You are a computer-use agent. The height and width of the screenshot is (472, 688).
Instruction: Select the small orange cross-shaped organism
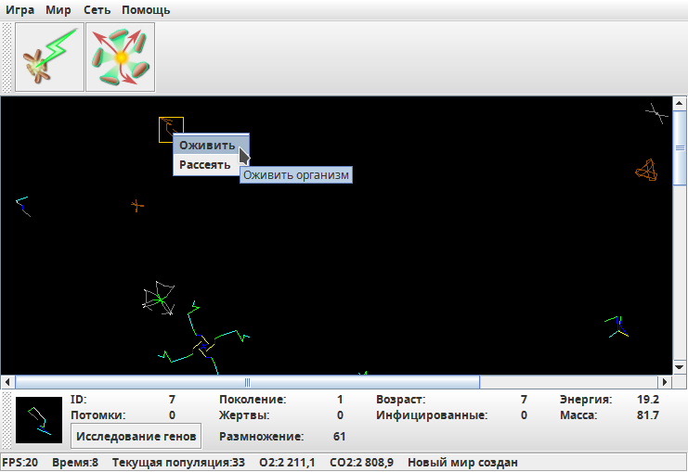click(x=137, y=206)
